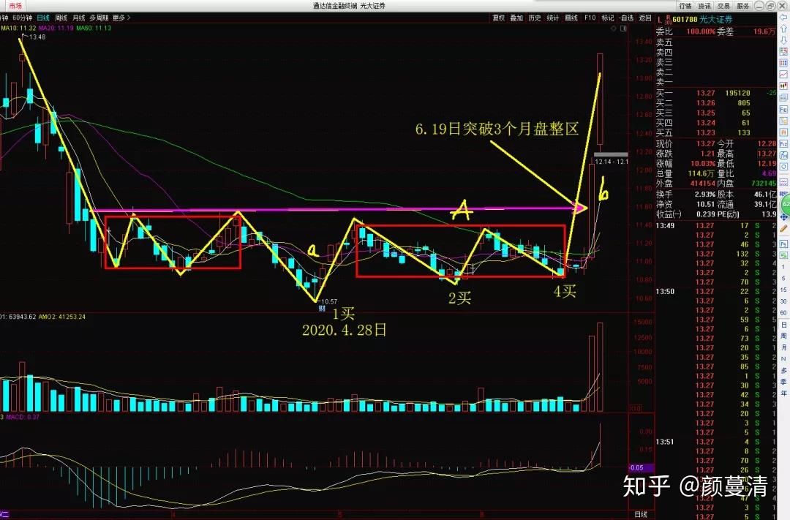Screen dimensions: 790x520
Task: Click the Fu icon in sidebar
Action: click(x=783, y=110)
